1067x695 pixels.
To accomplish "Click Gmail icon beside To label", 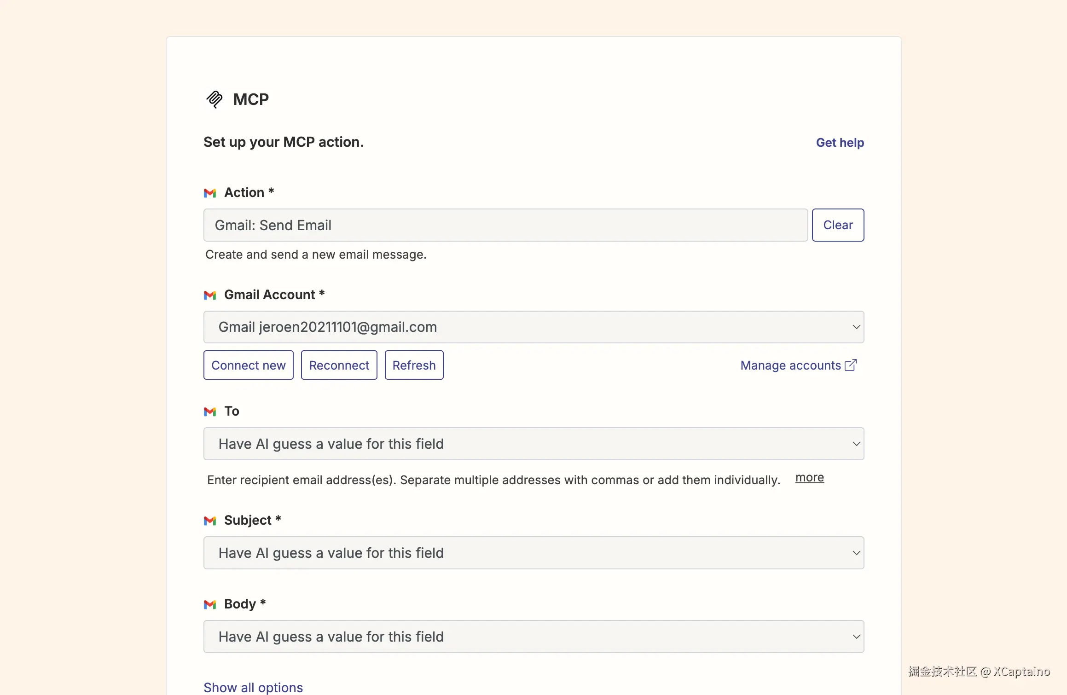I will pos(210,411).
